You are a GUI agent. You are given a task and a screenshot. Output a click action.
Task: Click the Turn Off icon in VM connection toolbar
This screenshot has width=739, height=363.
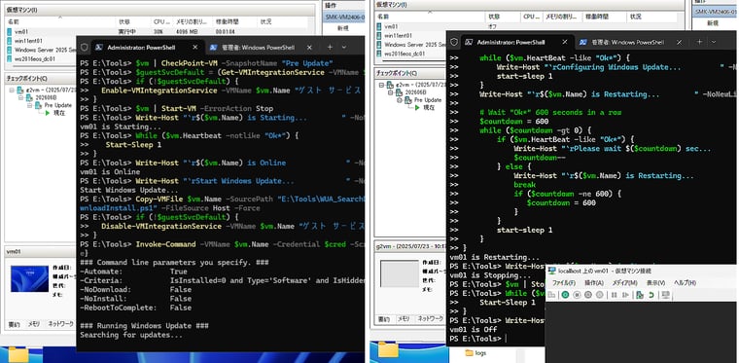click(577, 295)
